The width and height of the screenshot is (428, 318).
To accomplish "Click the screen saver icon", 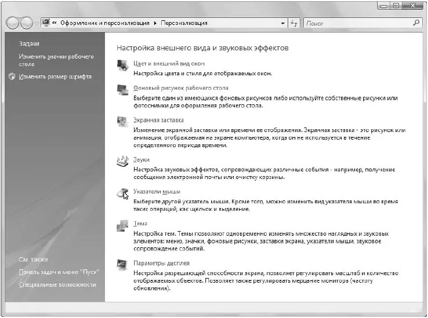I will pos(122,122).
